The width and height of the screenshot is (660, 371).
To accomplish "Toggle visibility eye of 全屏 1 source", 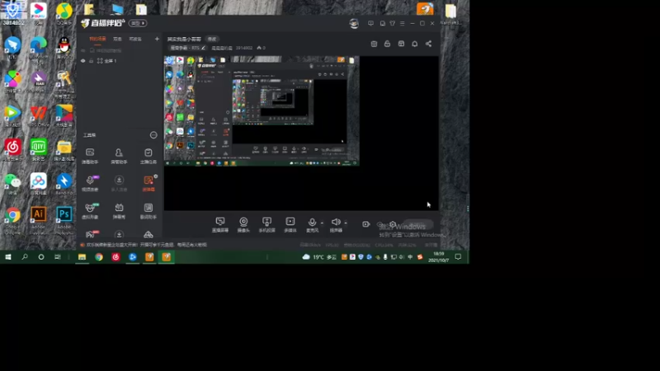I will (83, 61).
